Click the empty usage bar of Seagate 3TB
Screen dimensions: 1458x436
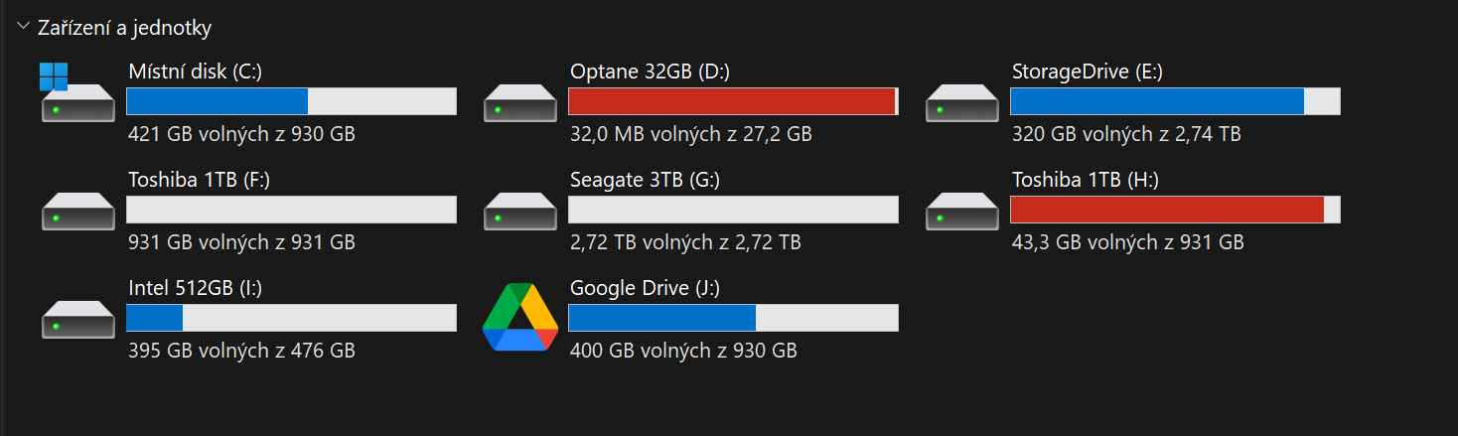733,210
